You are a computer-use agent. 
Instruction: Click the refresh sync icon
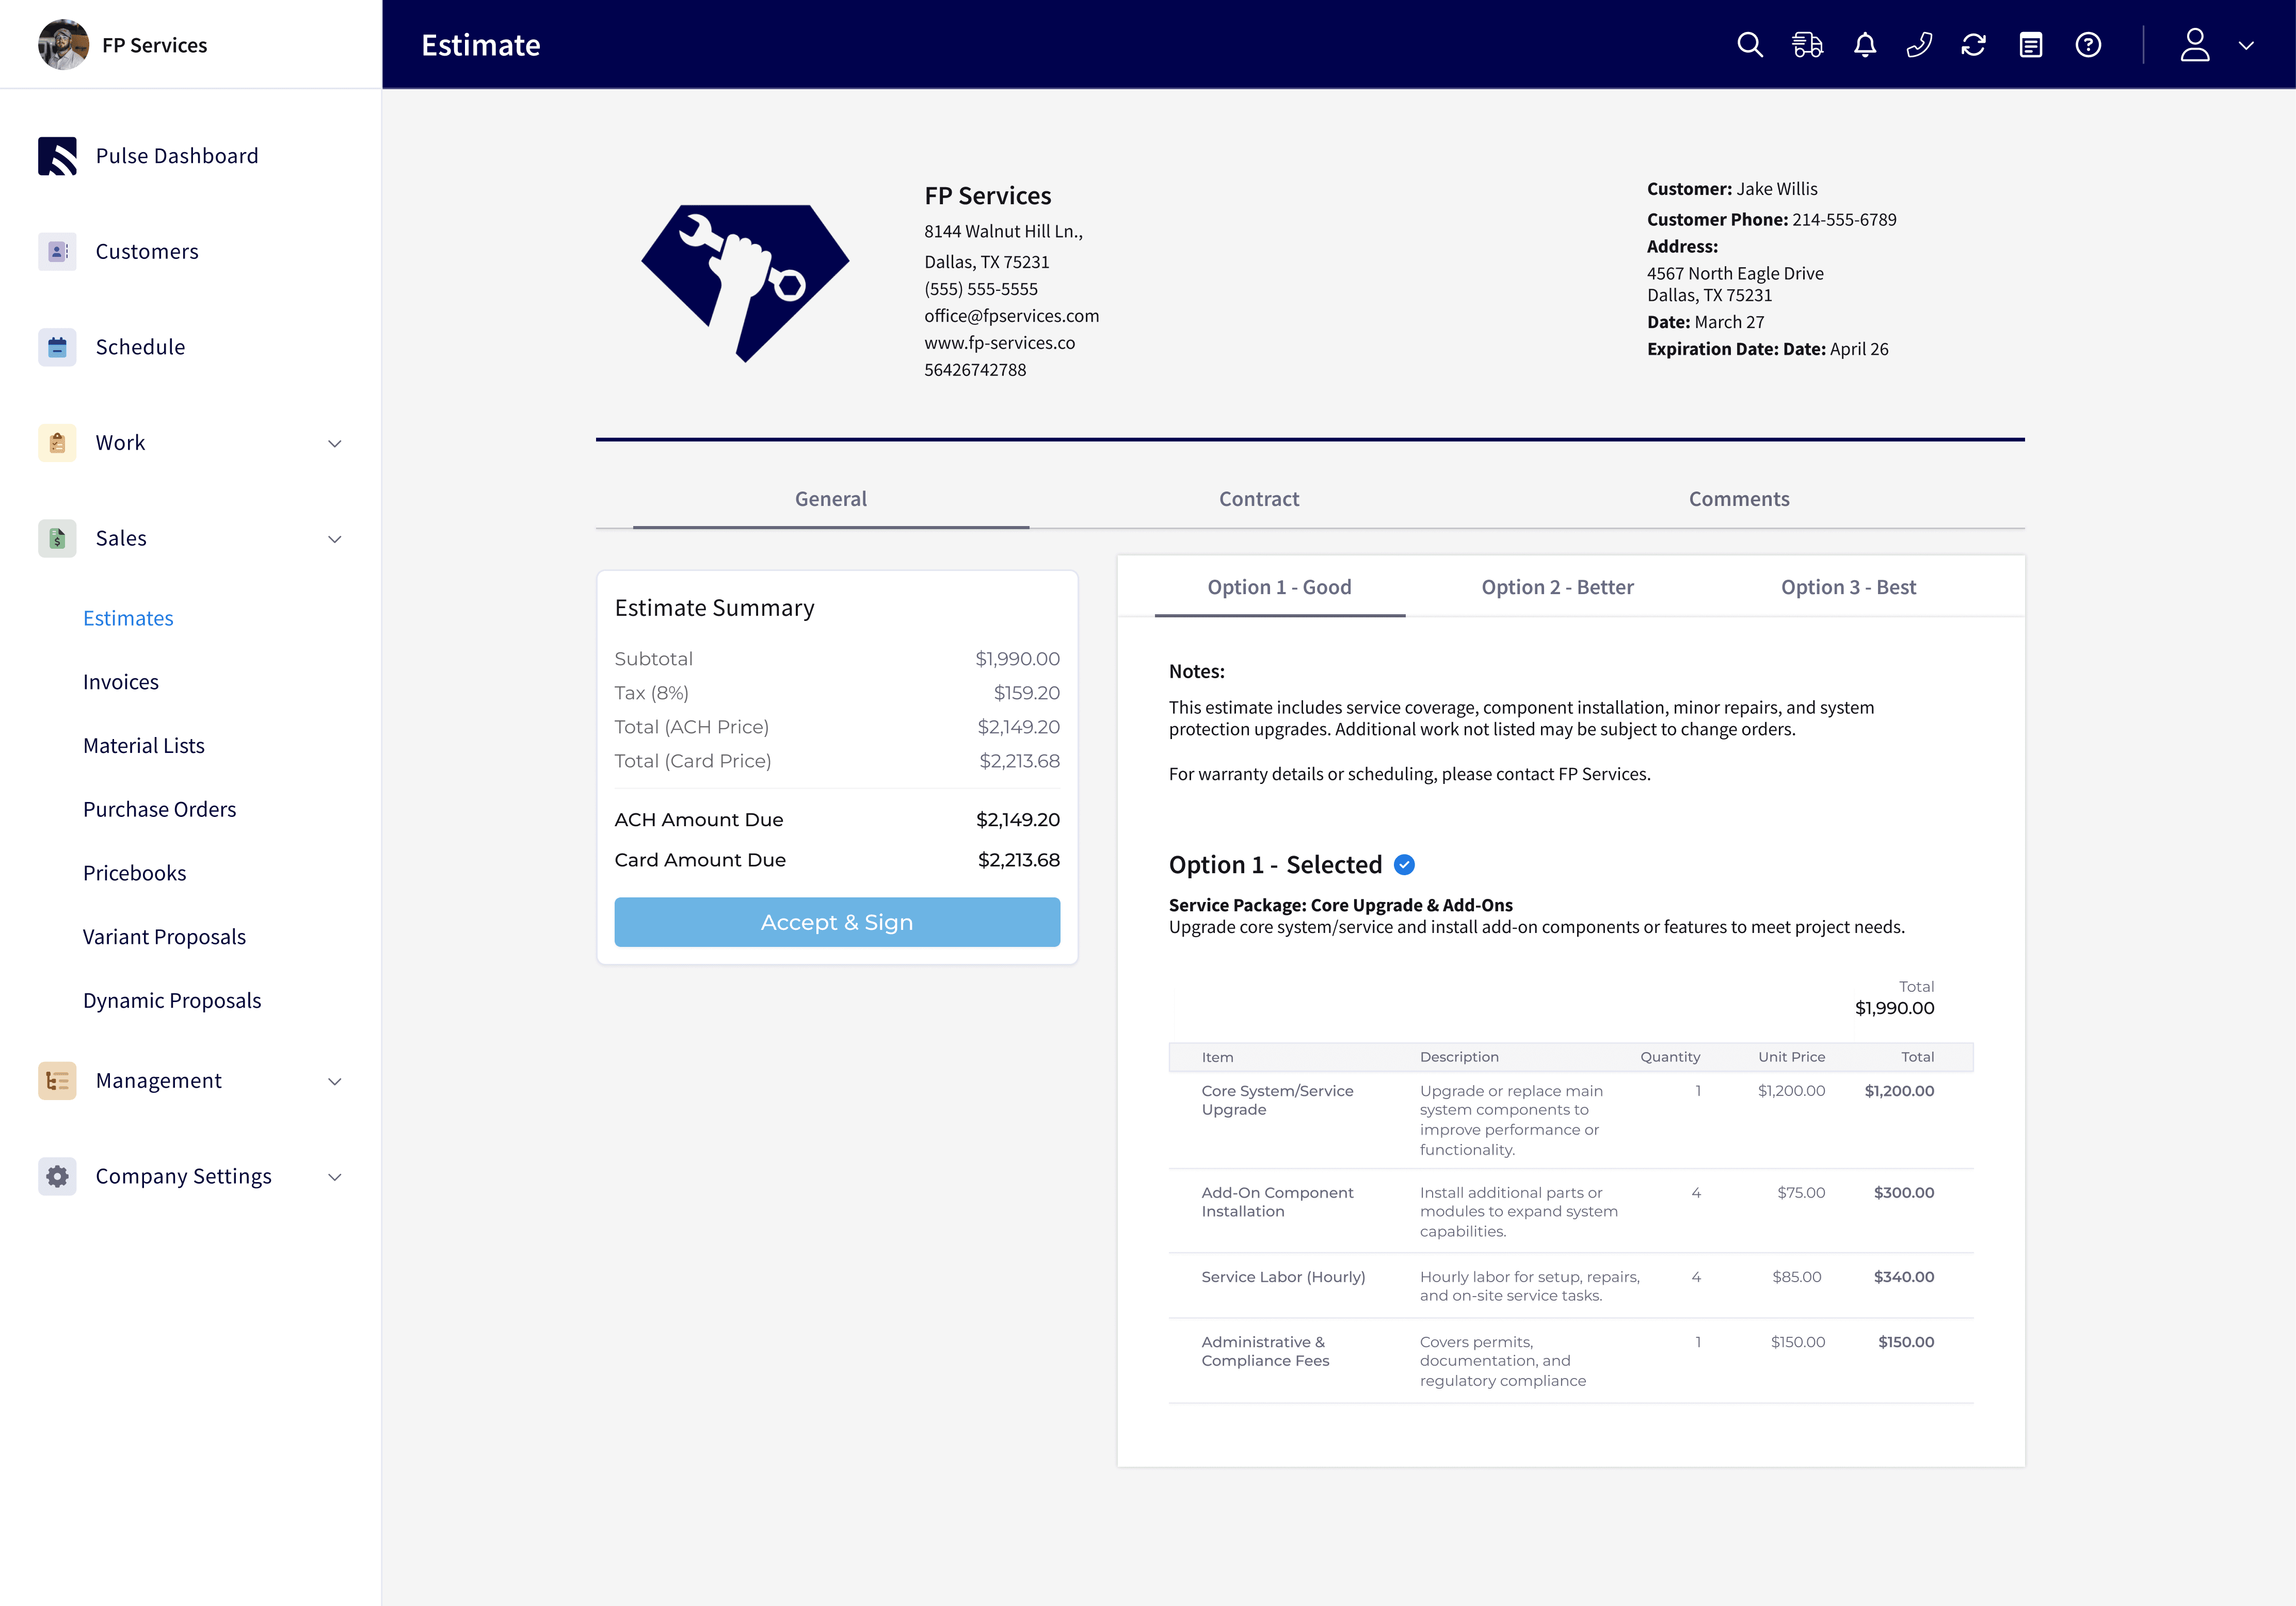[x=1973, y=45]
